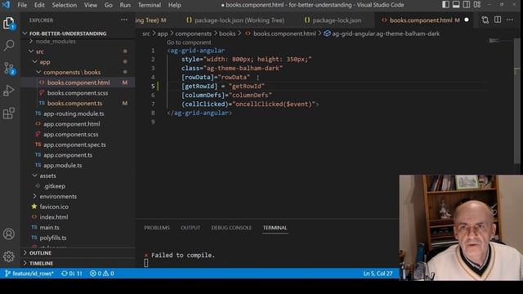523x294 pixels.
Task: Click the Open Changes icon in editor toolbar
Action: [485, 20]
